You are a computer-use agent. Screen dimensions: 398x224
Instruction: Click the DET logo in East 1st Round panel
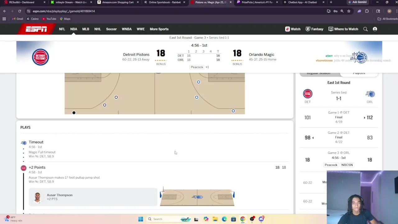pyautogui.click(x=308, y=94)
